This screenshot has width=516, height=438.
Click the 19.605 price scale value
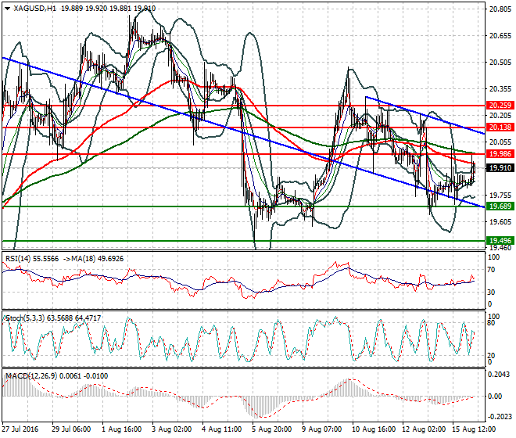pyautogui.click(x=500, y=222)
